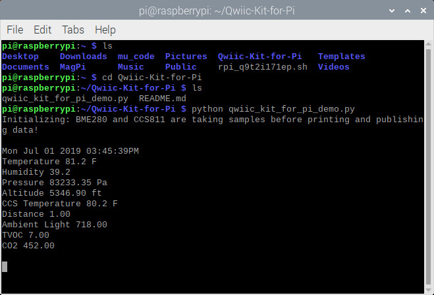This screenshot has width=434, height=295.
Task: Click the Temperature 81.2 F output line
Action: pos(49,162)
